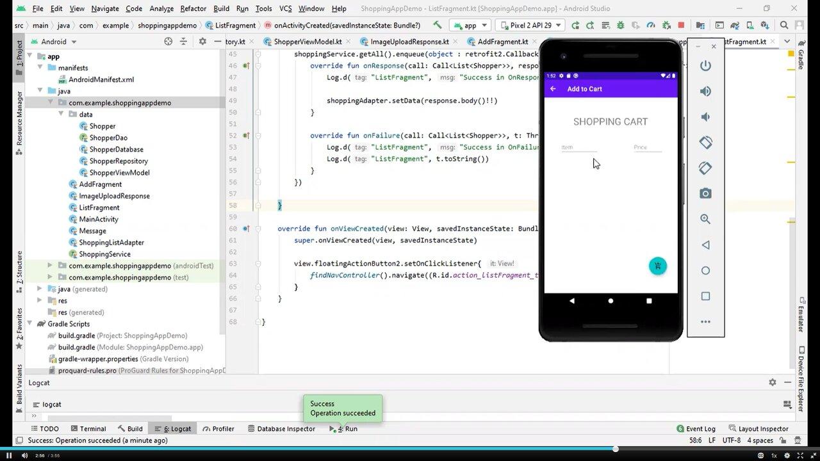Mute the video using the speaker icon
The height and width of the screenshot is (461, 820).
tap(24, 455)
